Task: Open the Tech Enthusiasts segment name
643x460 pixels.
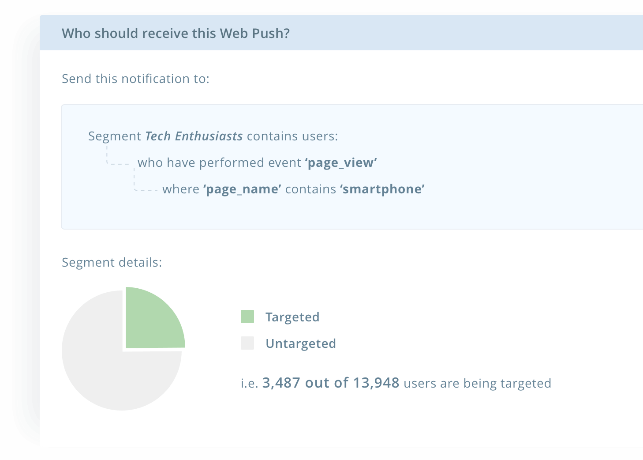Action: tap(194, 136)
